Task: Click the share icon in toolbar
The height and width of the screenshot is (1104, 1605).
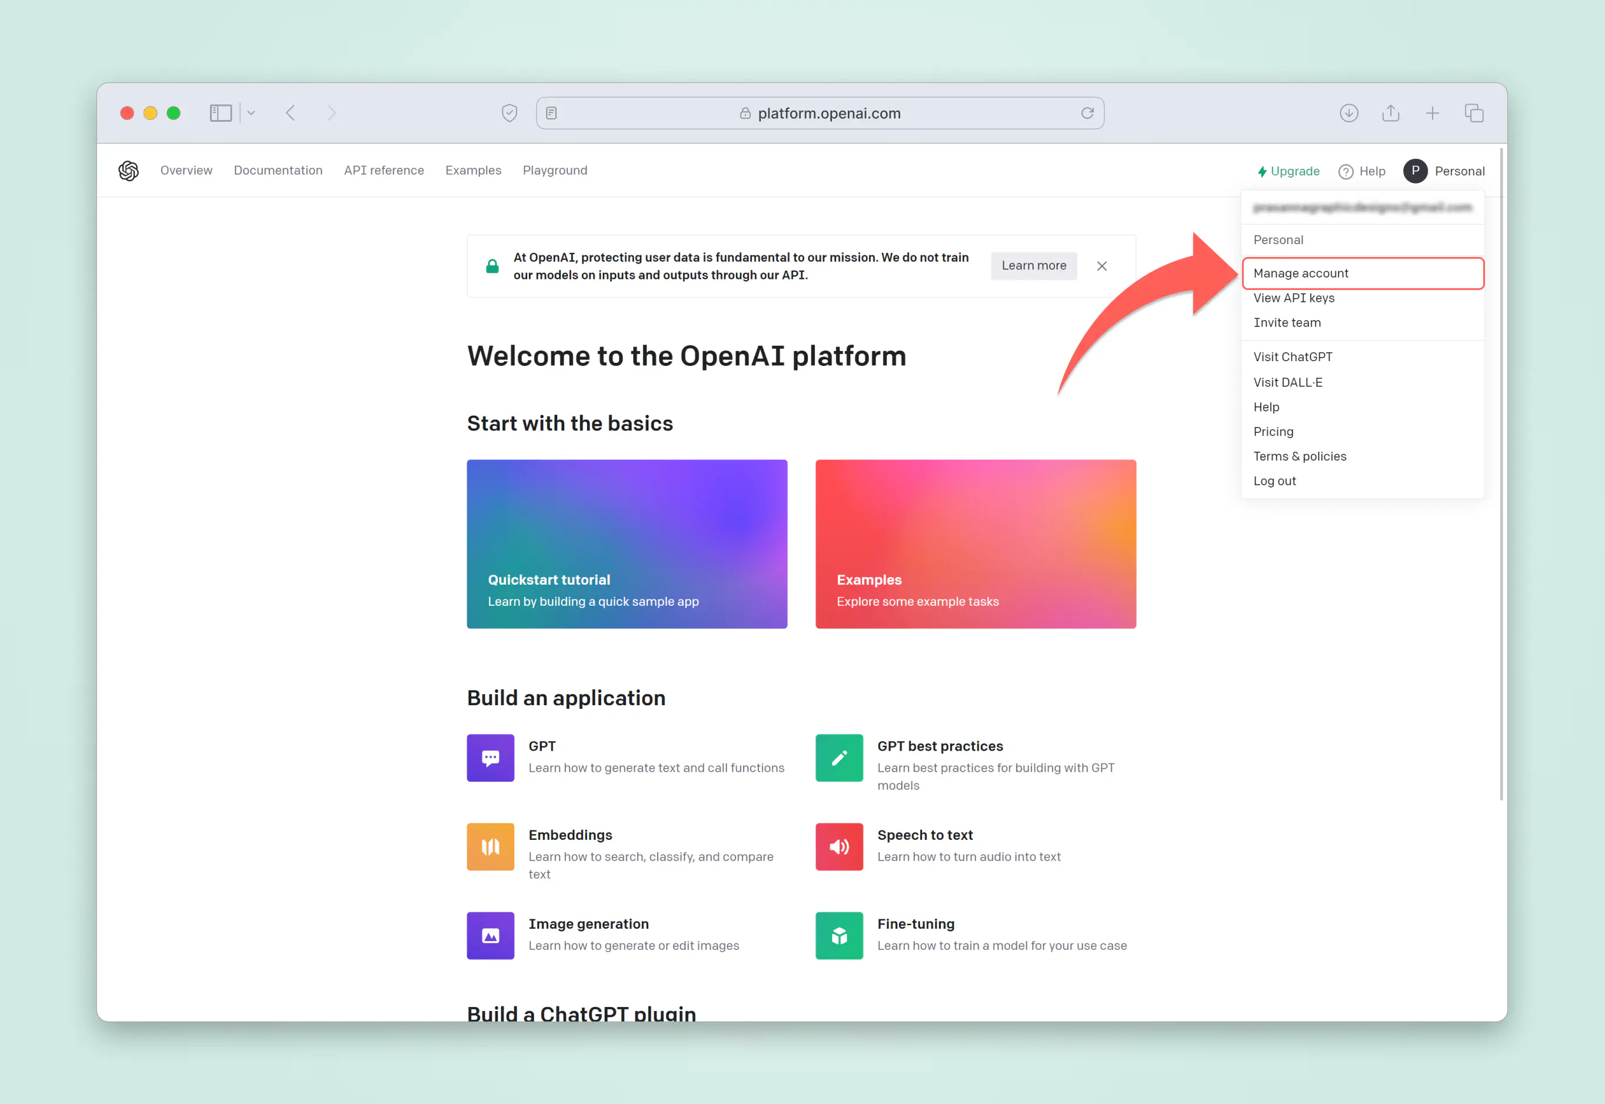Action: point(1390,113)
